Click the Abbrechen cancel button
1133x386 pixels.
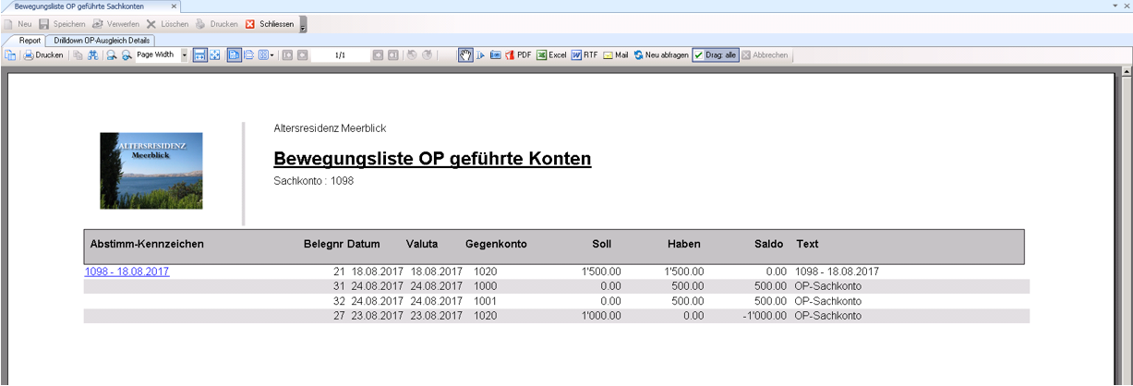click(x=765, y=55)
